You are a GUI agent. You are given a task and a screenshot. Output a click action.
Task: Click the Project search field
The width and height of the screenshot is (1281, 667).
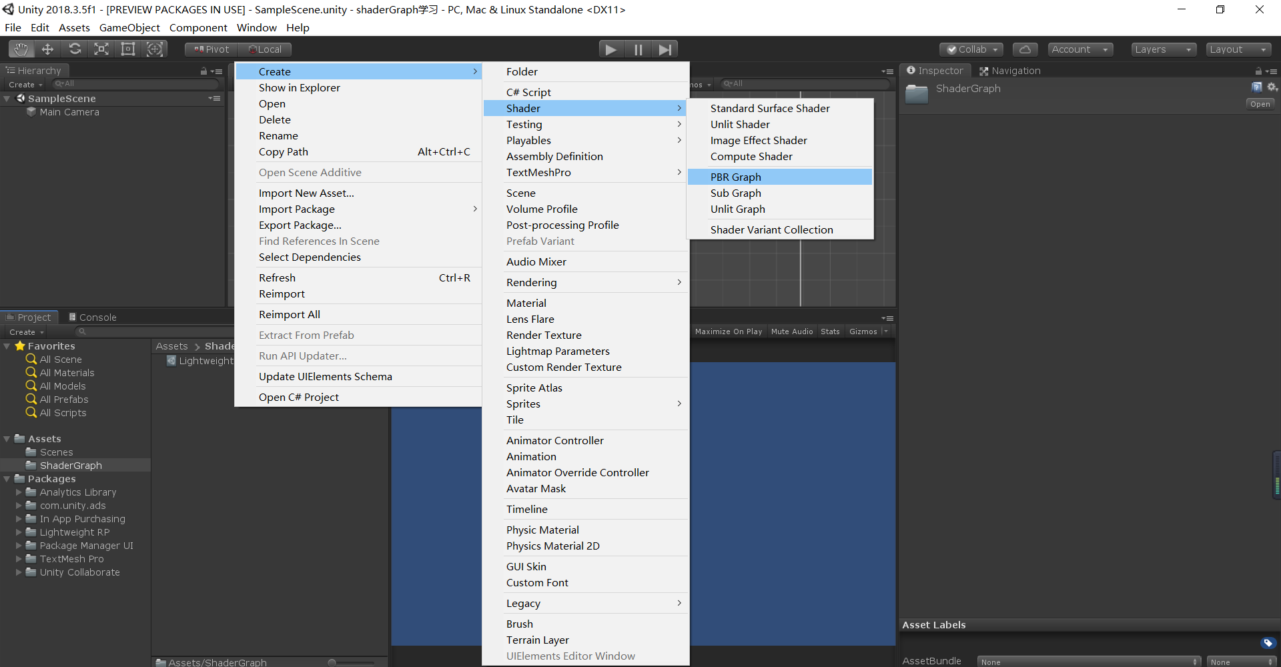click(x=153, y=332)
